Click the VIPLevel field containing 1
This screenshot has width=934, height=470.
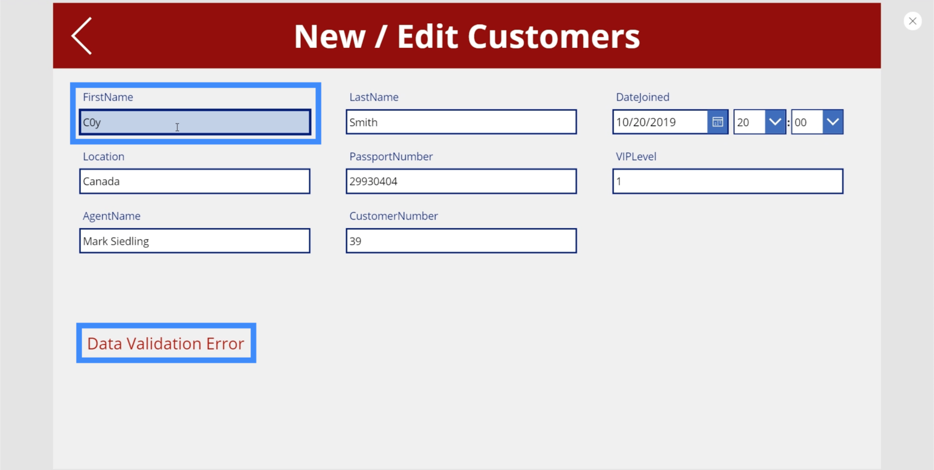tap(728, 181)
